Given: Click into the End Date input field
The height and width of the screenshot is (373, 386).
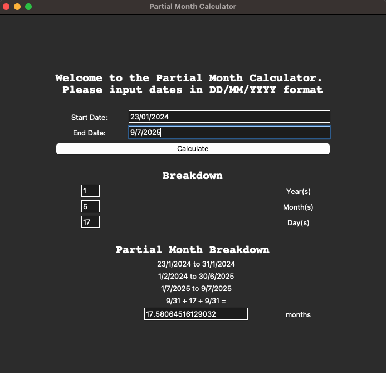Looking at the screenshot, I should pyautogui.click(x=229, y=132).
